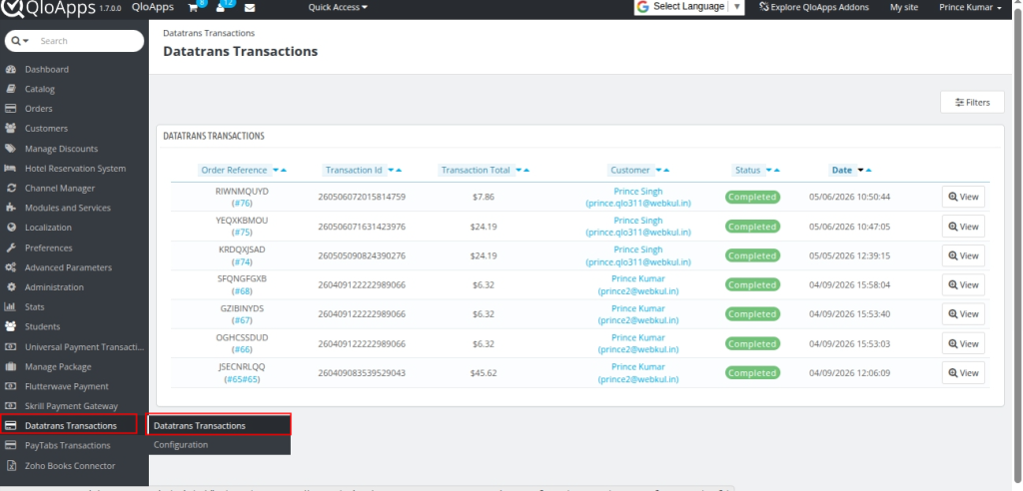Open My site link
Viewport: 1023px width, 491px height.
coord(903,7)
